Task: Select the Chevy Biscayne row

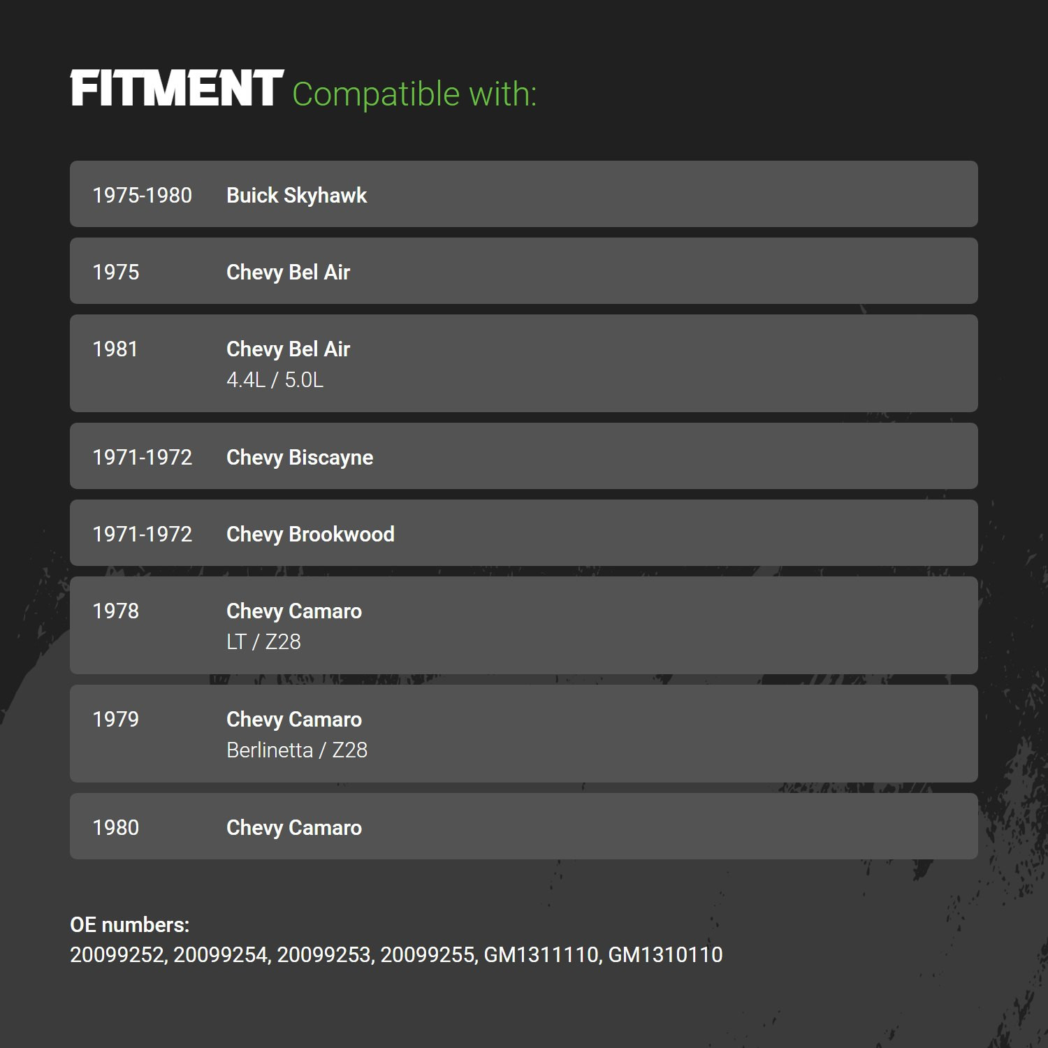Action: click(x=524, y=456)
